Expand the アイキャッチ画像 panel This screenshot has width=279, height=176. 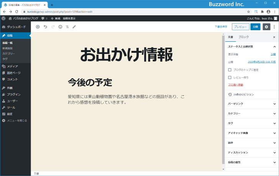[252, 133]
